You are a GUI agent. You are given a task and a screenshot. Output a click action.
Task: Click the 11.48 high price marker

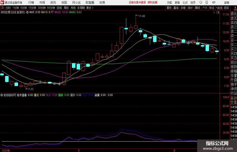click(141, 16)
